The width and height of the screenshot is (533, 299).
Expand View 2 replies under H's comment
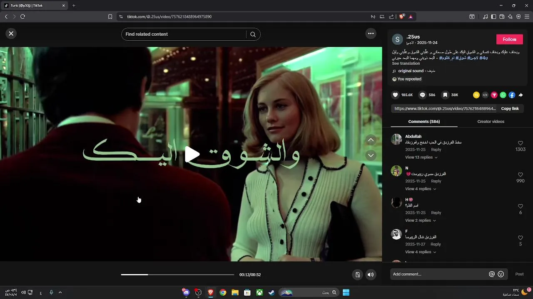pyautogui.click(x=421, y=221)
